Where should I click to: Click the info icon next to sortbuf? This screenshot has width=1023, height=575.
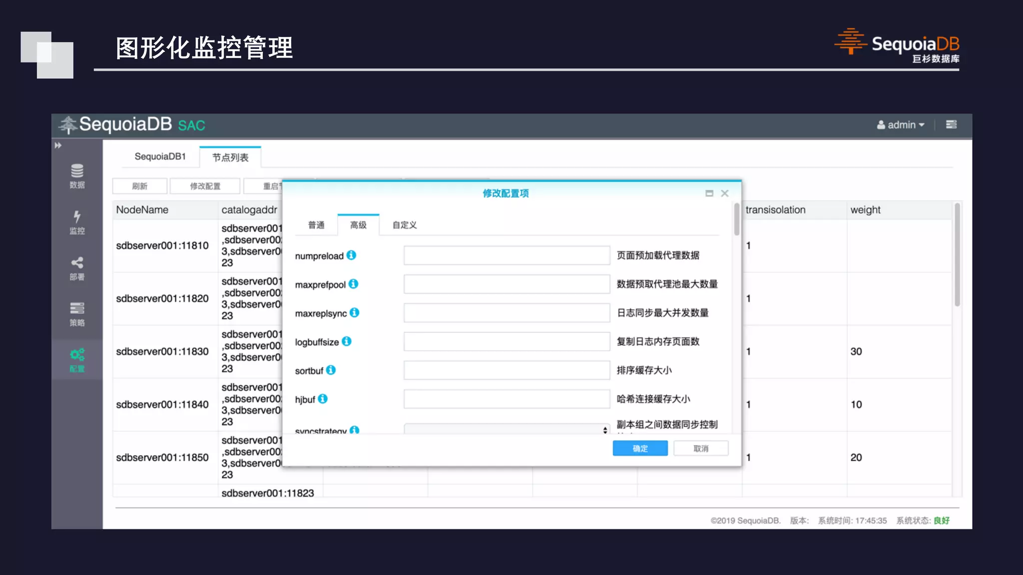pos(331,370)
